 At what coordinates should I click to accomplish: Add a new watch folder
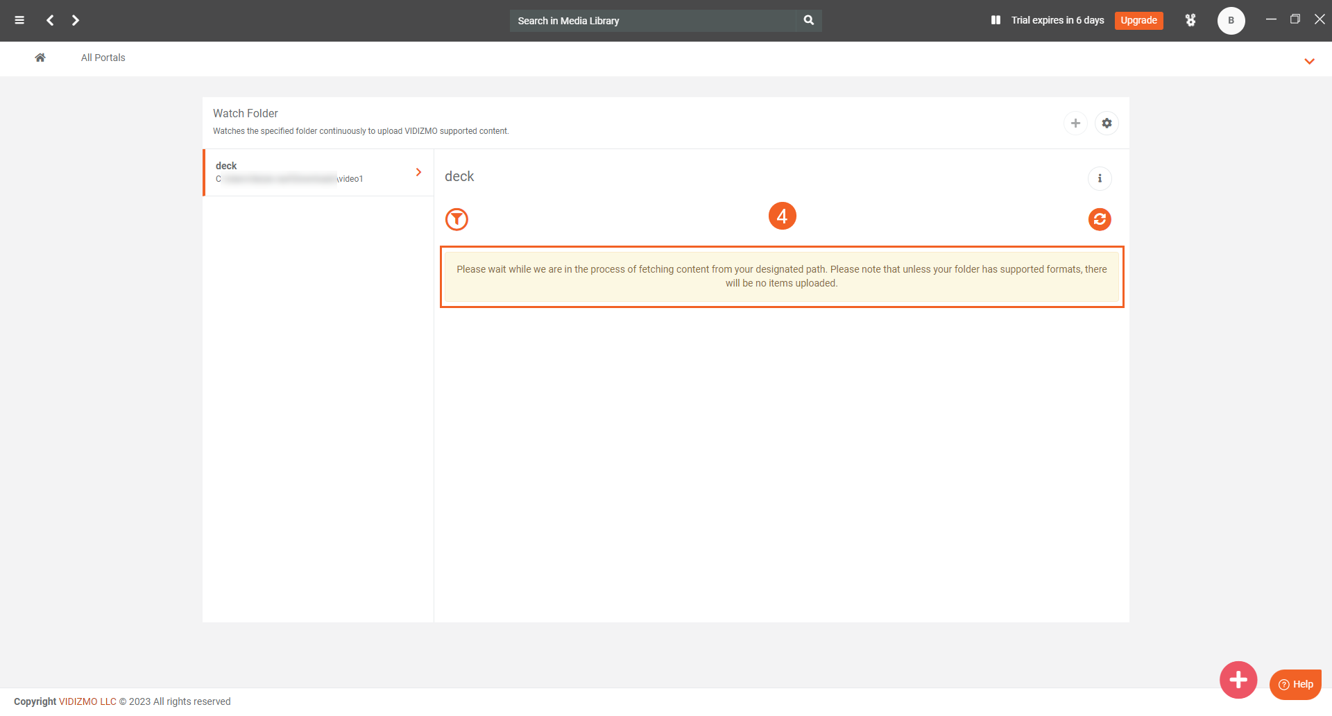tap(1075, 123)
